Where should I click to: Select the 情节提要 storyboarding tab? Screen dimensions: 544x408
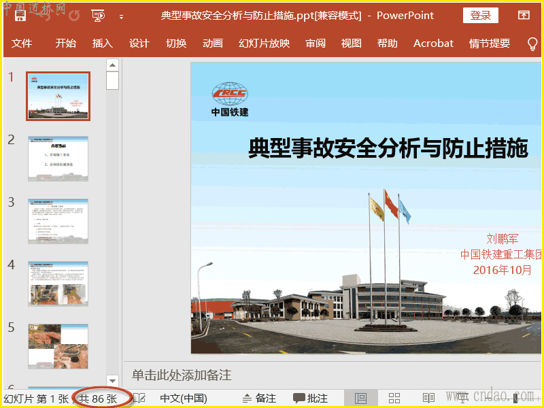(490, 43)
